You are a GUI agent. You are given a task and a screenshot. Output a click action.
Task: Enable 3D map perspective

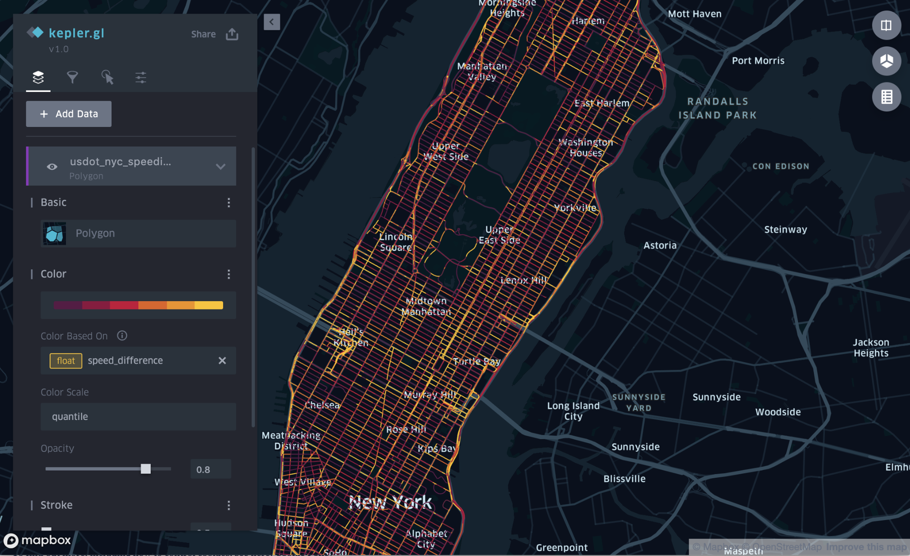(886, 61)
